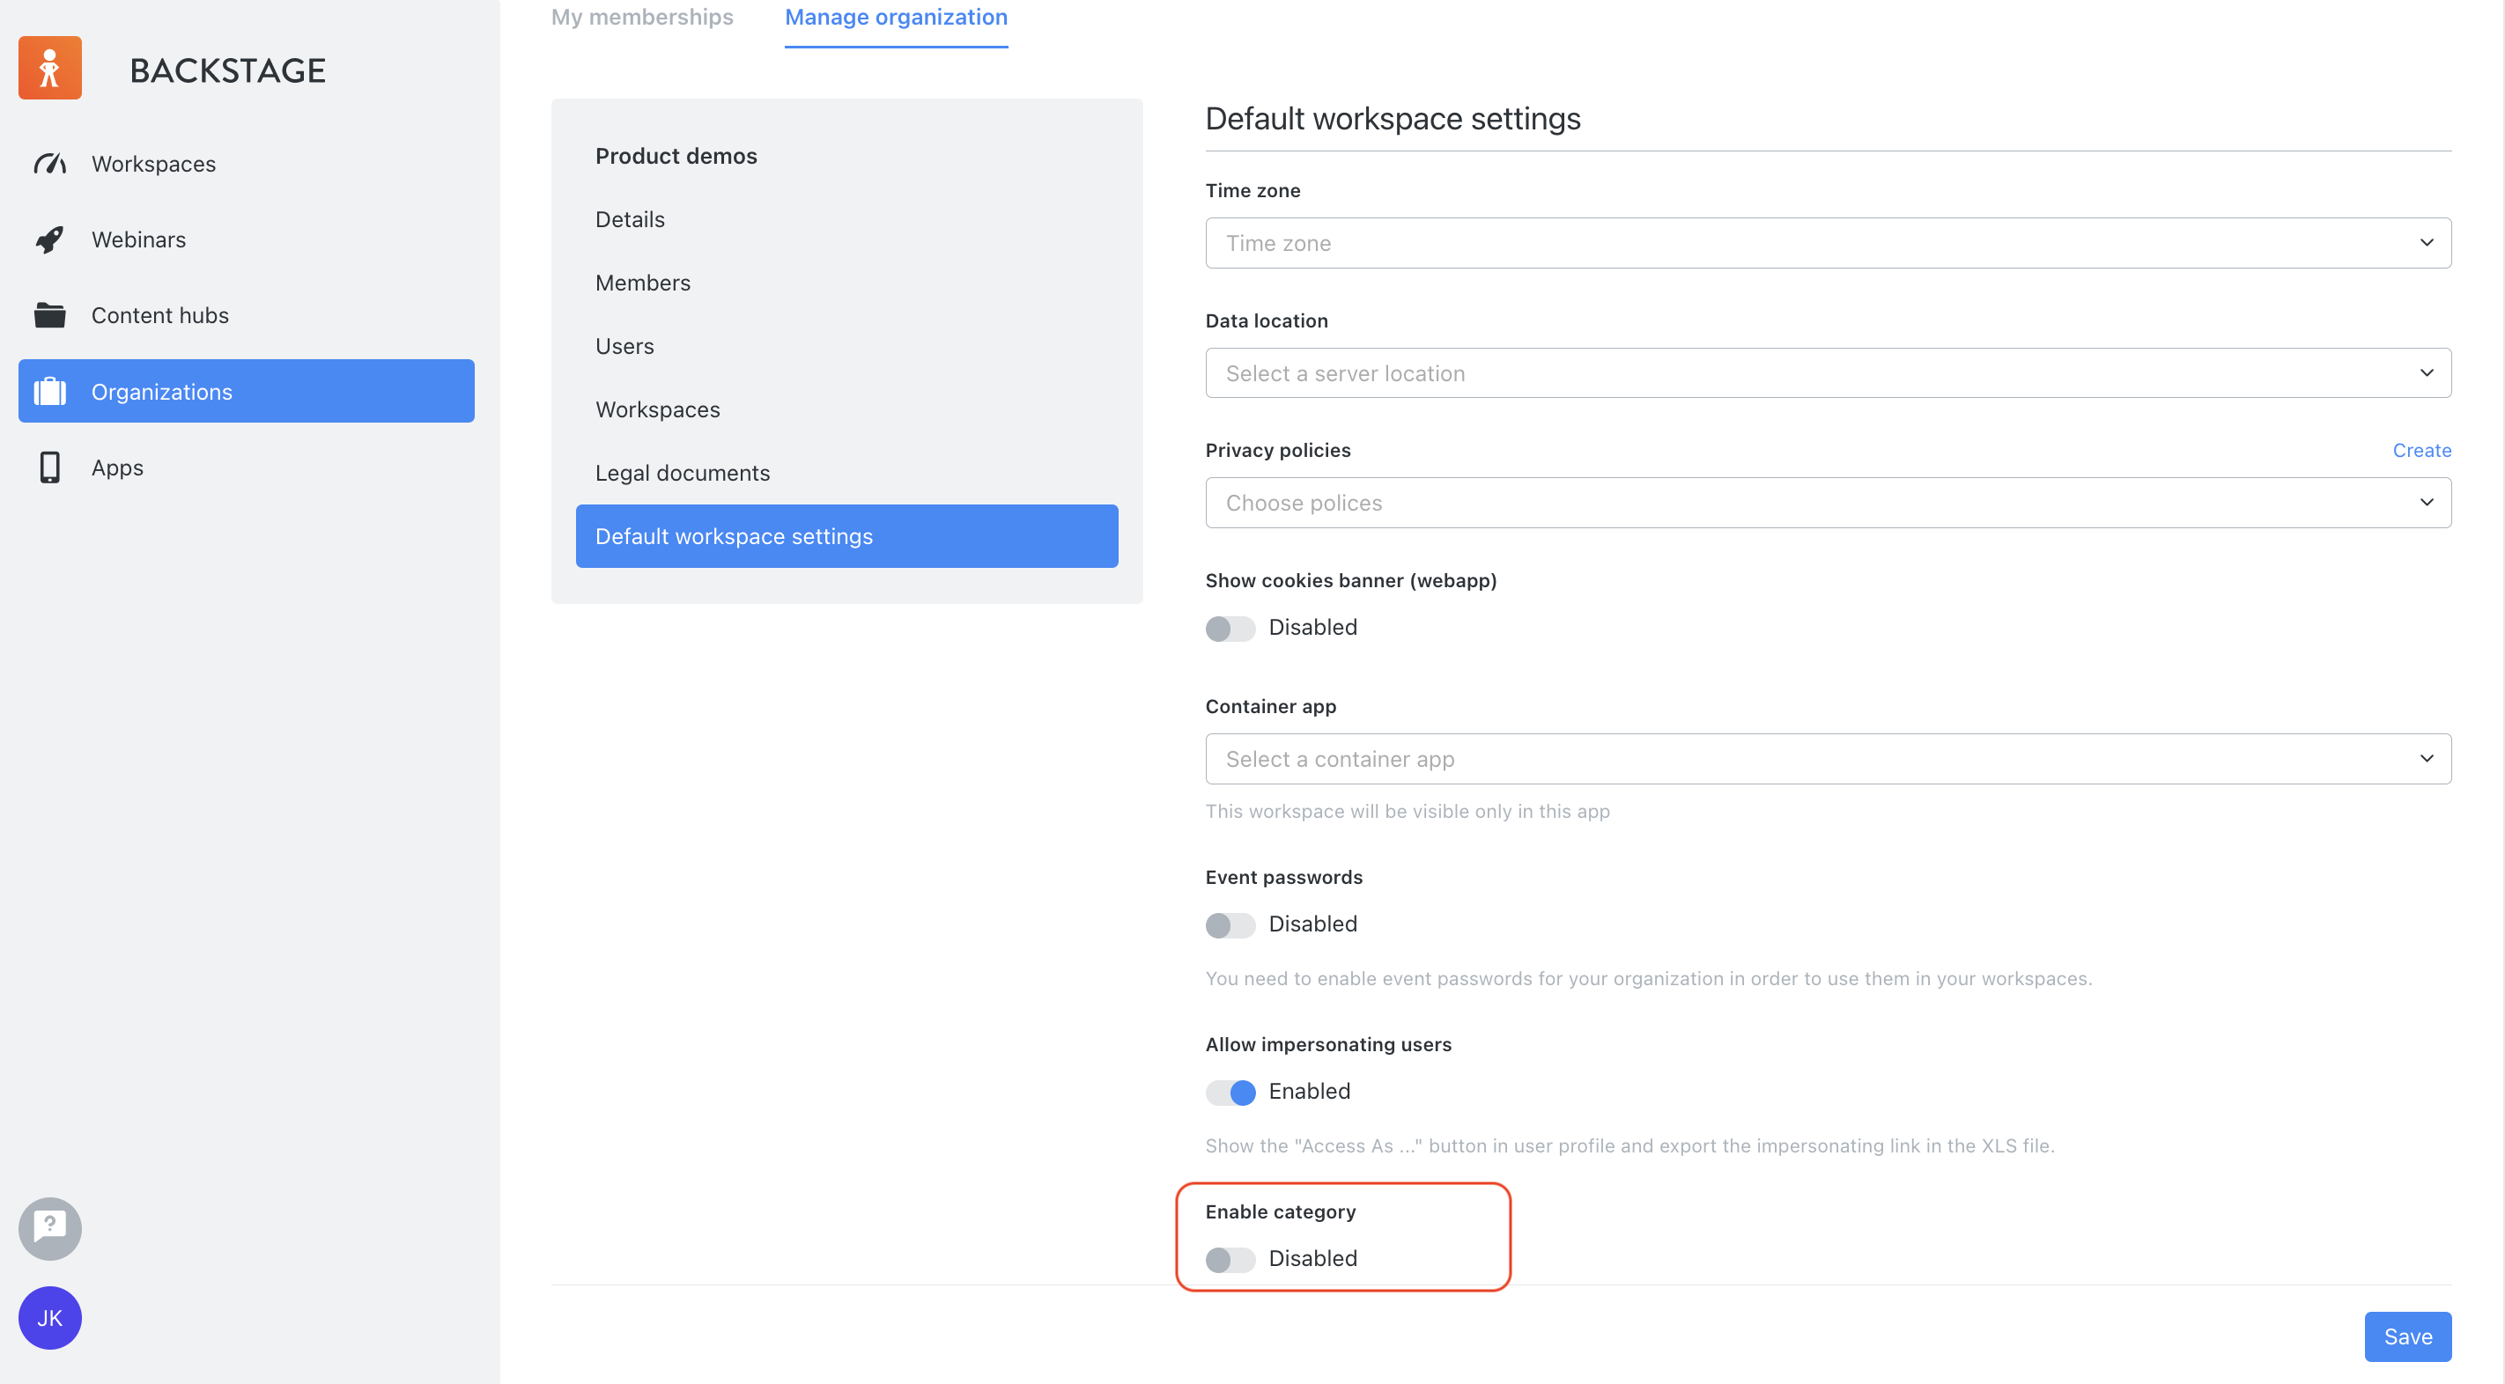Enable the Enable category switch
This screenshot has height=1384, width=2505.
(1230, 1260)
